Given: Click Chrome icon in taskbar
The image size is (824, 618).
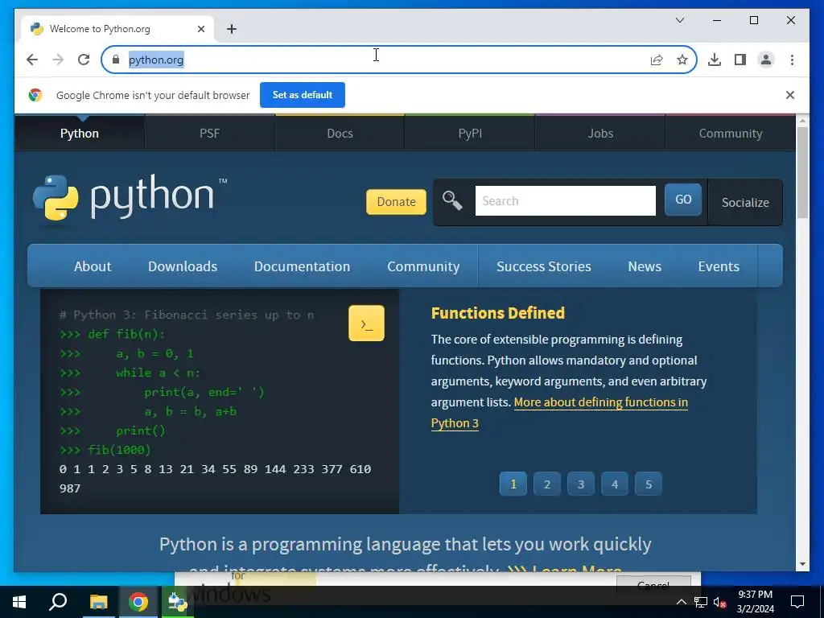Looking at the screenshot, I should tap(138, 602).
